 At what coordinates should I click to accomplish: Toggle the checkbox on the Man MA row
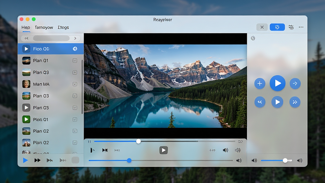(x=75, y=84)
